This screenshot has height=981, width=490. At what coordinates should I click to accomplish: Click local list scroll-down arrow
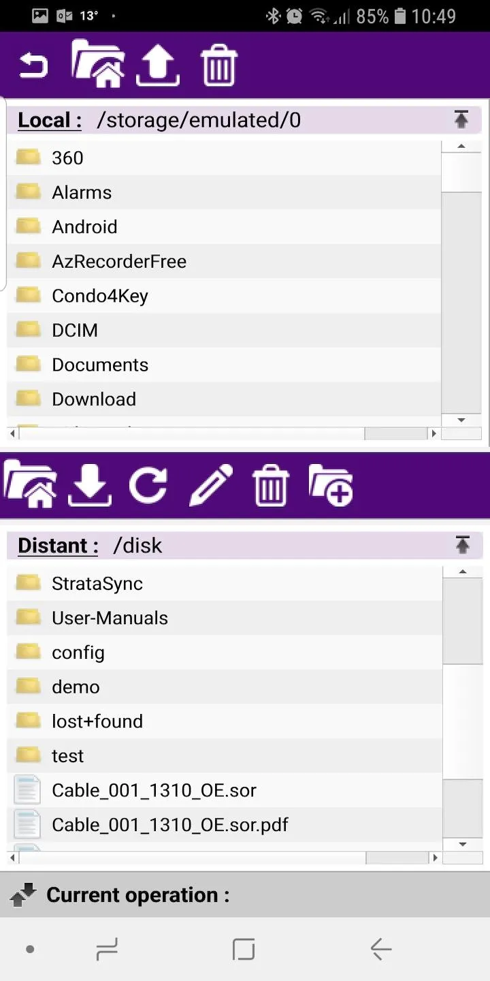pos(461,420)
